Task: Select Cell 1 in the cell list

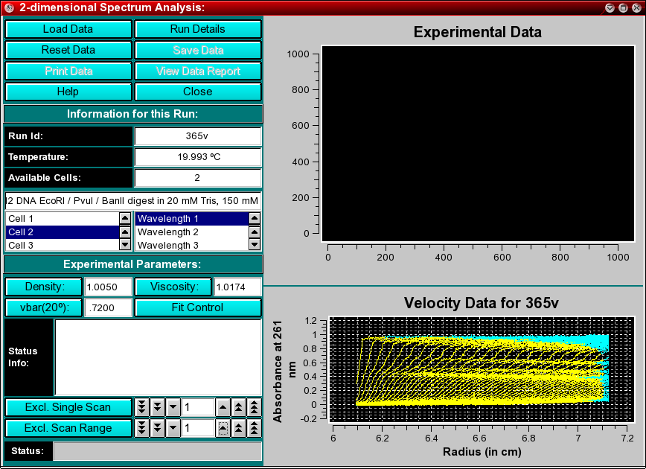Action: [61, 219]
